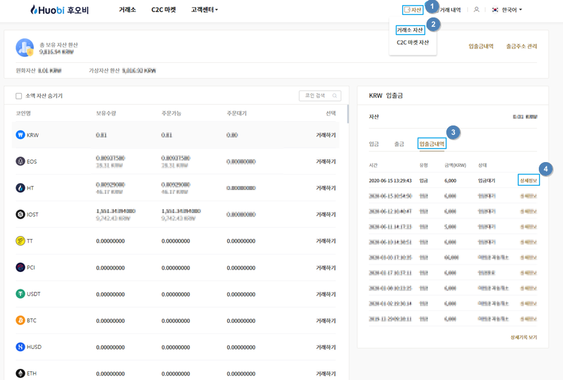Open the 한국어 language dropdown

coord(511,10)
